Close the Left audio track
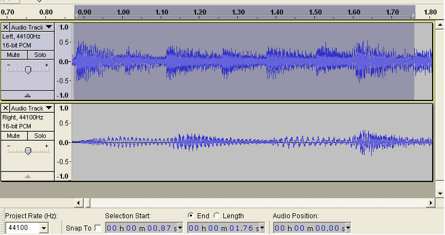The height and width of the screenshot is (235, 445). [6, 27]
